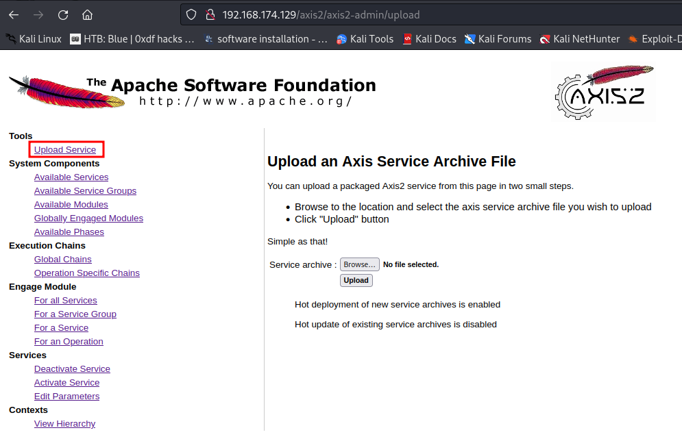682x439 pixels.
Task: Click the "http://www.apache.org/" text under the logo
Action: [x=246, y=101]
